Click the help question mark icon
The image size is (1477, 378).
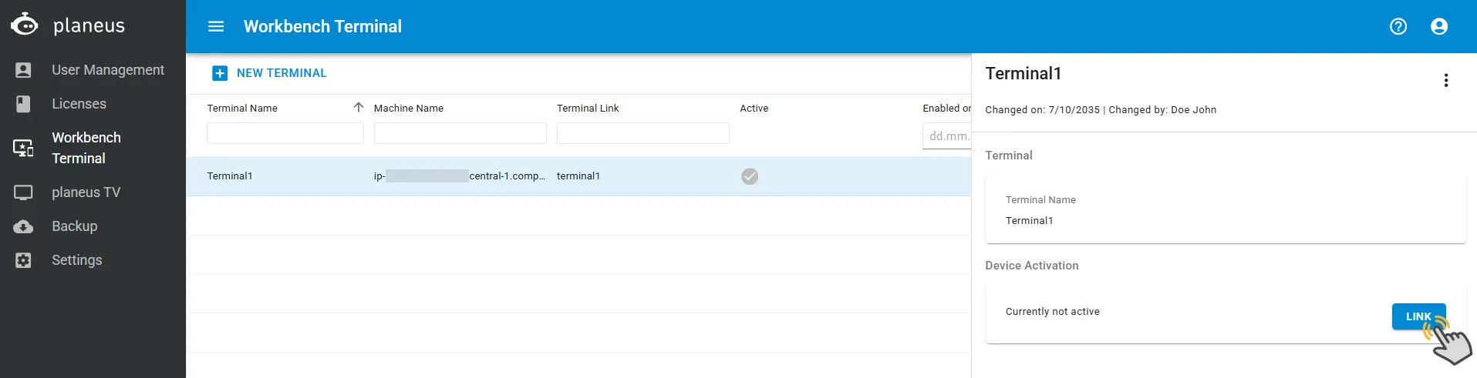(x=1398, y=26)
